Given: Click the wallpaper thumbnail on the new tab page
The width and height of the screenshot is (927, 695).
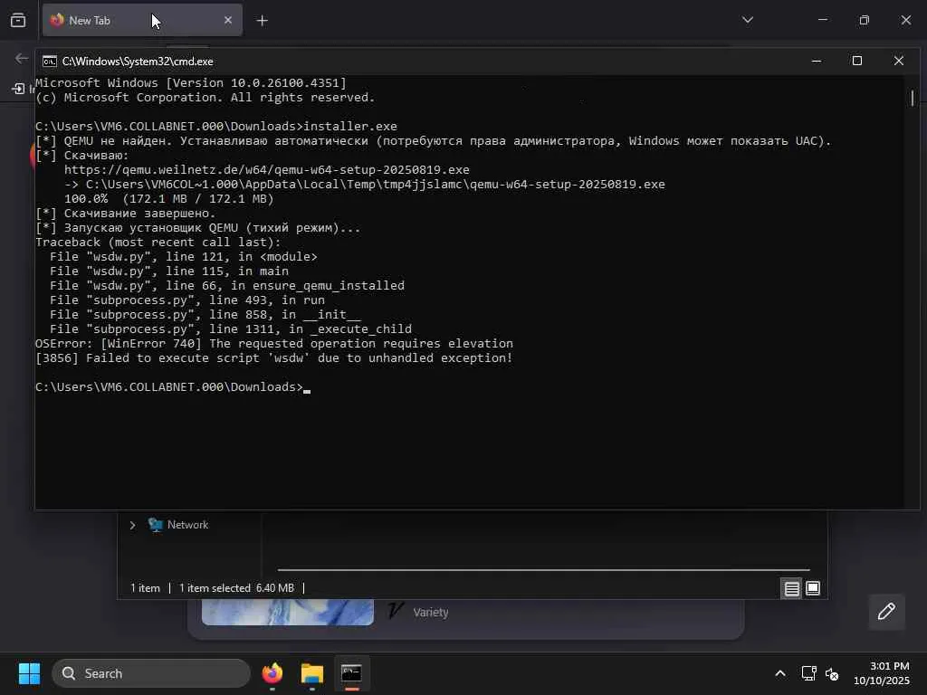Looking at the screenshot, I should click(287, 612).
